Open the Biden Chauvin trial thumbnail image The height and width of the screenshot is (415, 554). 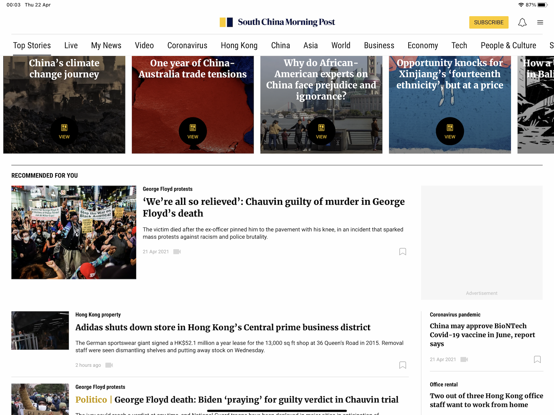(x=40, y=399)
